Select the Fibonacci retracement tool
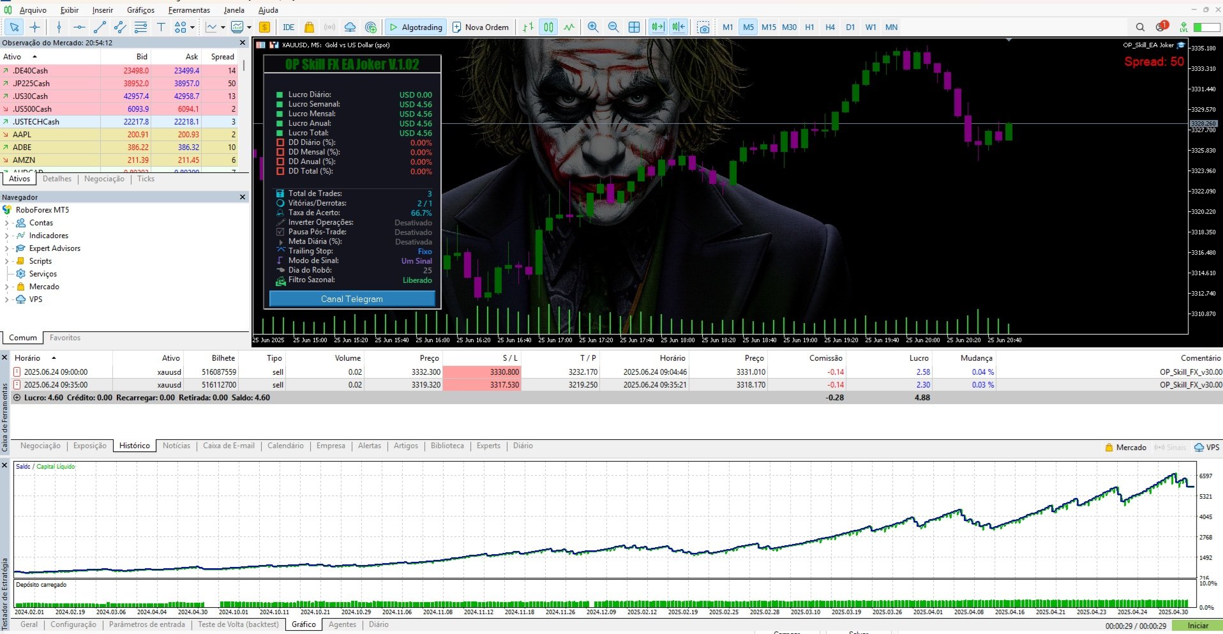 (x=140, y=27)
